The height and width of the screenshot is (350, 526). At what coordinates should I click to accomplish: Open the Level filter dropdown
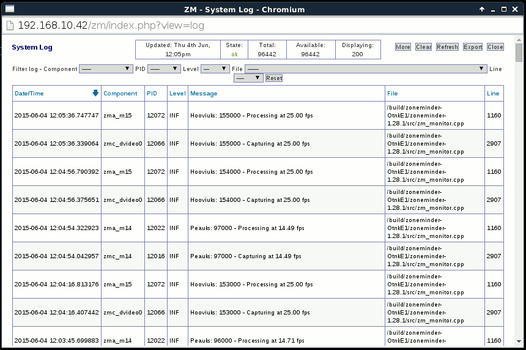click(x=215, y=69)
